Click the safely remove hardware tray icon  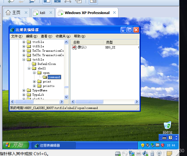point(153,145)
